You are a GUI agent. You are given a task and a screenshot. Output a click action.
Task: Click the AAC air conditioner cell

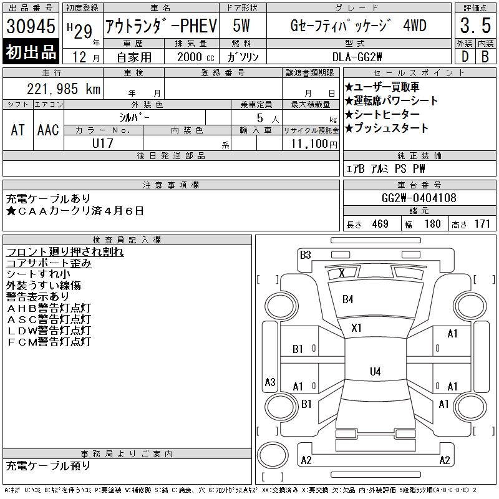tap(48, 130)
